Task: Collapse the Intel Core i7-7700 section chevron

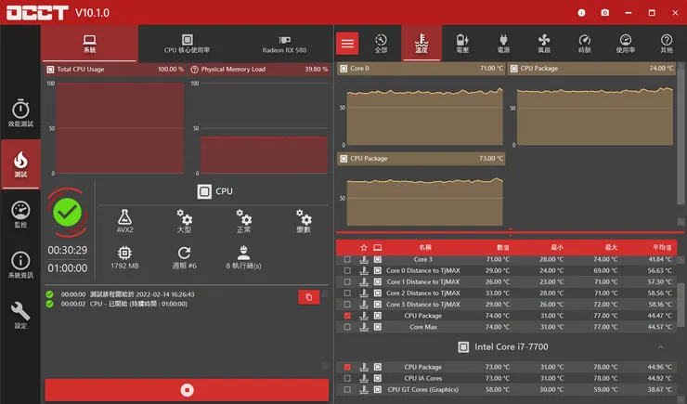Action: [661, 347]
